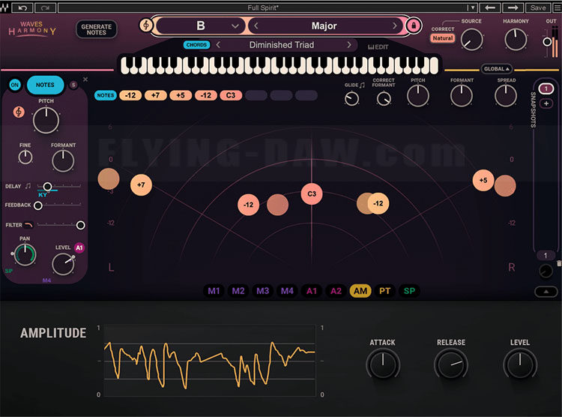
Task: Click the undo arrow in top bar
Action: coord(22,7)
